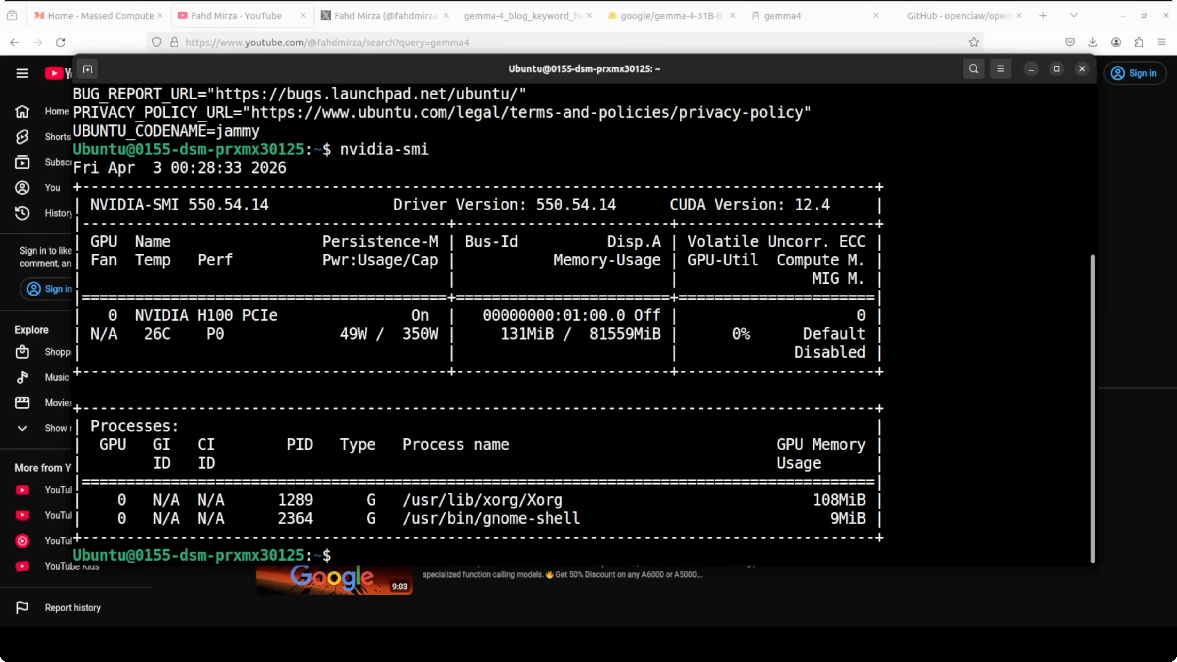
Task: Open the Google video thumbnail
Action: coord(334,580)
